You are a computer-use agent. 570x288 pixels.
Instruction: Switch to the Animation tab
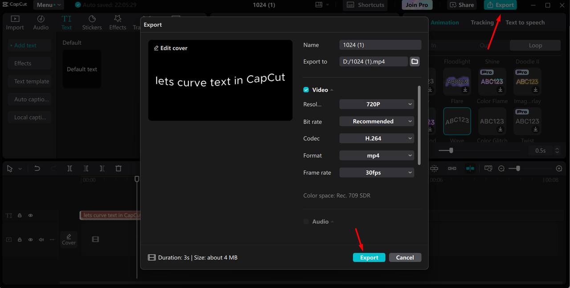coord(444,22)
